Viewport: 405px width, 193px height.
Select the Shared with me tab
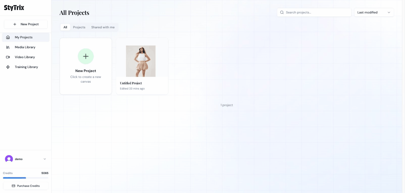[103, 27]
